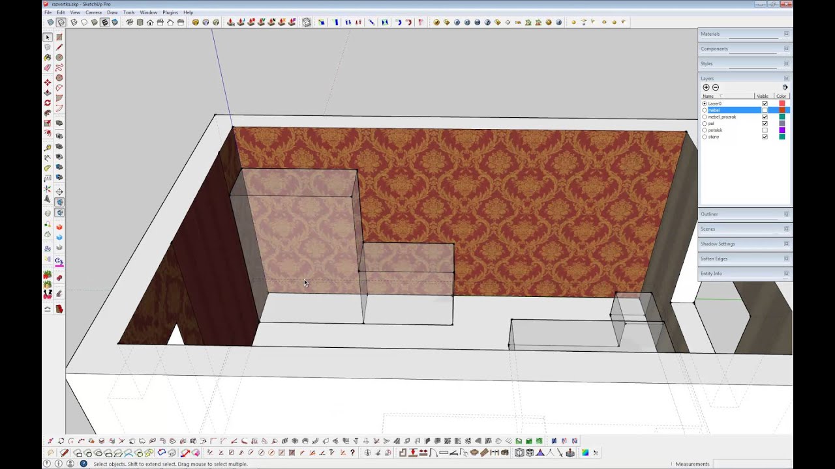The height and width of the screenshot is (469, 835).
Task: Select the Line pencil tool
Action: point(59,47)
